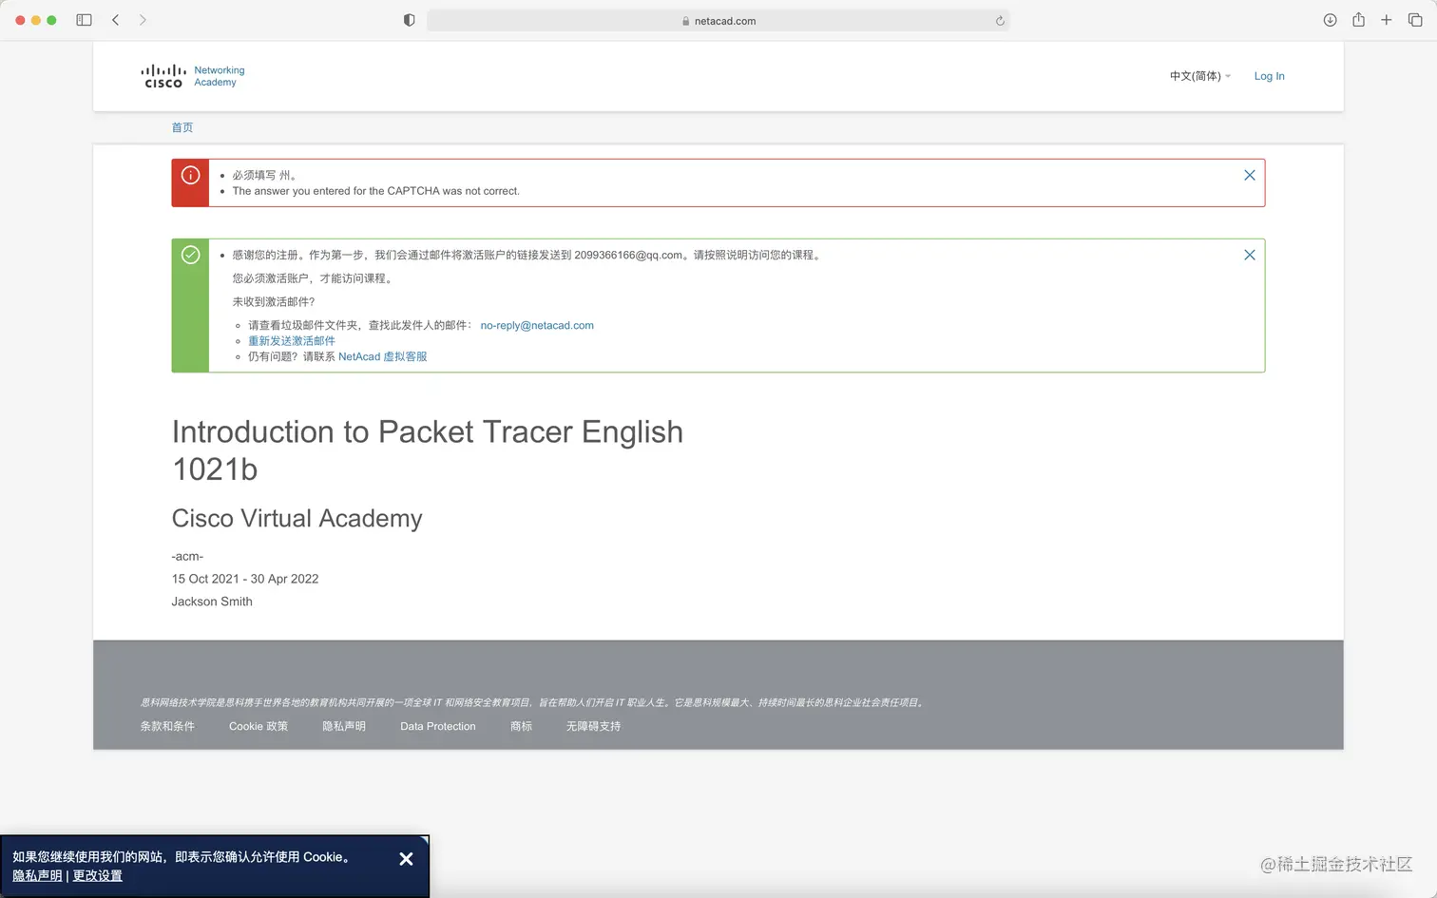Open the downloads icon in Safari toolbar
The height and width of the screenshot is (898, 1437).
coord(1330,20)
